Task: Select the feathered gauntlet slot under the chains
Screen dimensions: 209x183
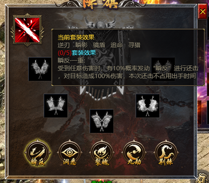Action: [148, 106]
